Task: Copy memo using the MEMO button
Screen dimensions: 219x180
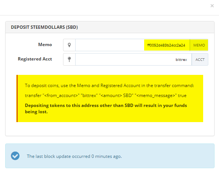Action: click(x=199, y=45)
